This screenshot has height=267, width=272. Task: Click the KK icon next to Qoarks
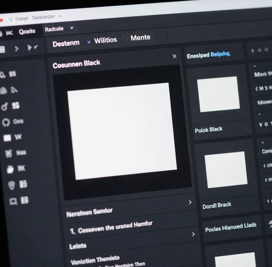9,33
